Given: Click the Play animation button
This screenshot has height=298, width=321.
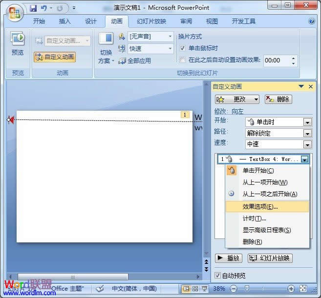Looking at the screenshot, I should click(x=229, y=258).
